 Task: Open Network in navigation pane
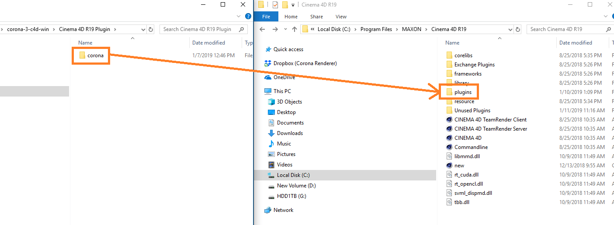pyautogui.click(x=283, y=210)
